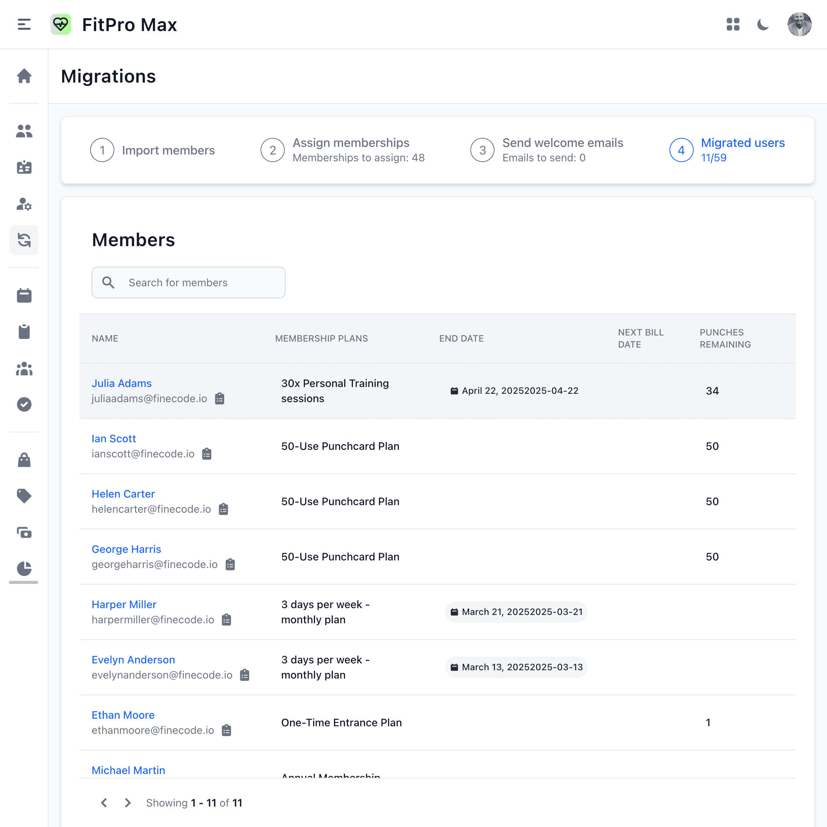The width and height of the screenshot is (827, 827).
Task: Open the apps grid in the top bar
Action: point(733,24)
